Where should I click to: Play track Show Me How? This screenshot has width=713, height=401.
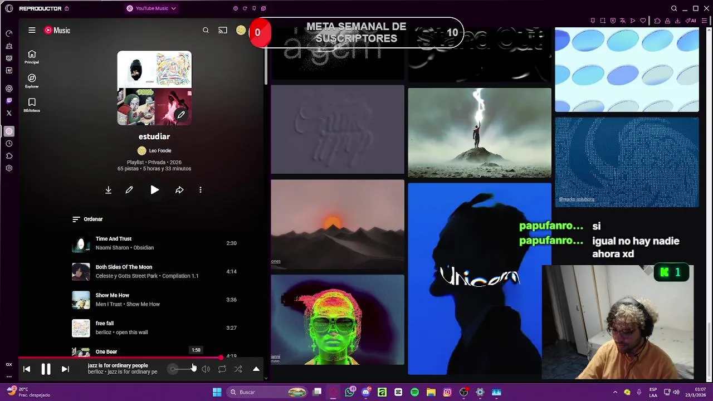(81, 300)
